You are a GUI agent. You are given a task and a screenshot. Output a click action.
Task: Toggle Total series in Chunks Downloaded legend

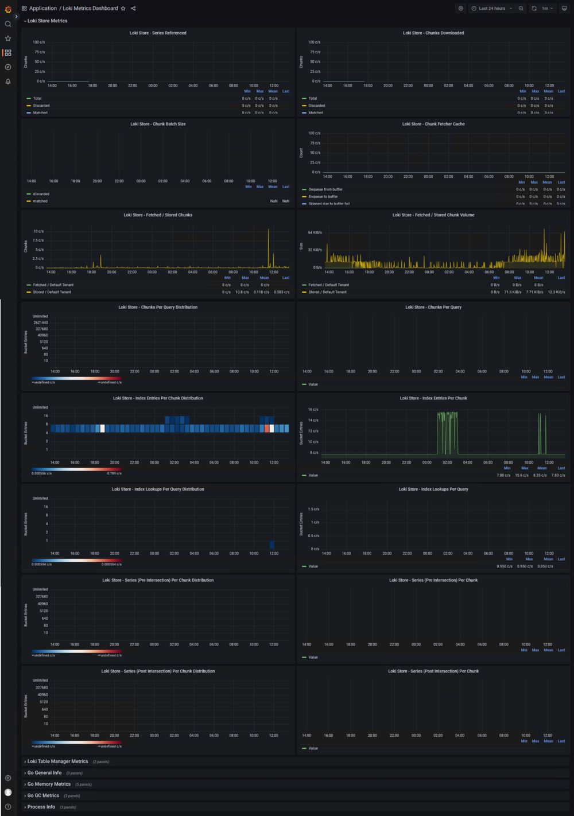313,99
